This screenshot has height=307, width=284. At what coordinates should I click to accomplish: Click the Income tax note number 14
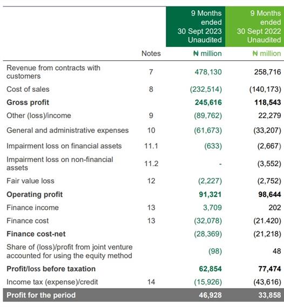[x=151, y=282]
